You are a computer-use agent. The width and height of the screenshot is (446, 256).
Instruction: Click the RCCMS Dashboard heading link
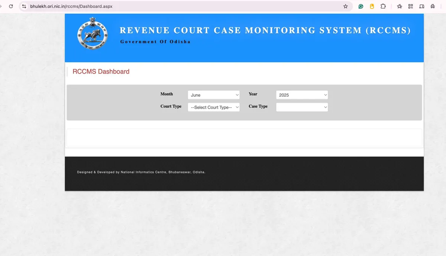click(101, 71)
